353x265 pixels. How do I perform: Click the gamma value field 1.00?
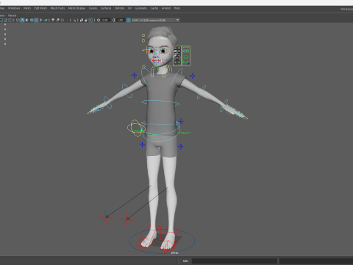click(x=120, y=20)
